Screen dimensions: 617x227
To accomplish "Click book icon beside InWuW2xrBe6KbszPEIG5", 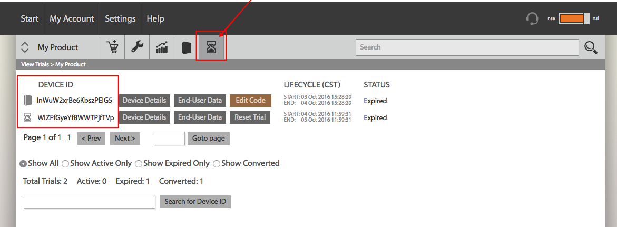I will click(x=27, y=100).
